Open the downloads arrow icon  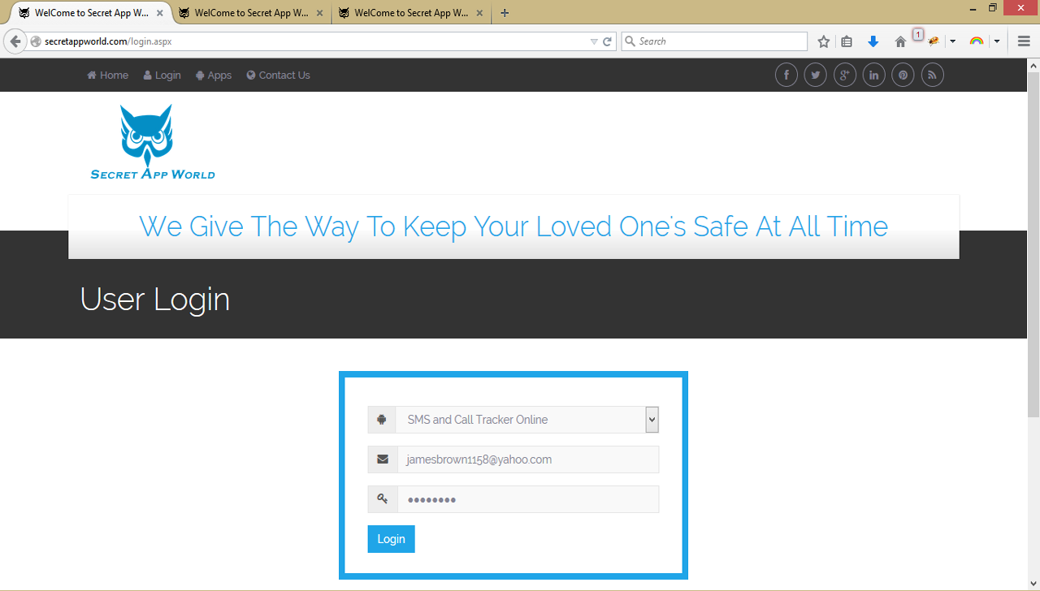[873, 41]
